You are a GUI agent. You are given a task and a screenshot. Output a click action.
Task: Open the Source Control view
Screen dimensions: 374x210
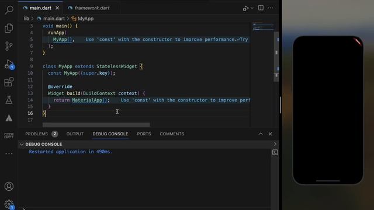tap(9, 46)
